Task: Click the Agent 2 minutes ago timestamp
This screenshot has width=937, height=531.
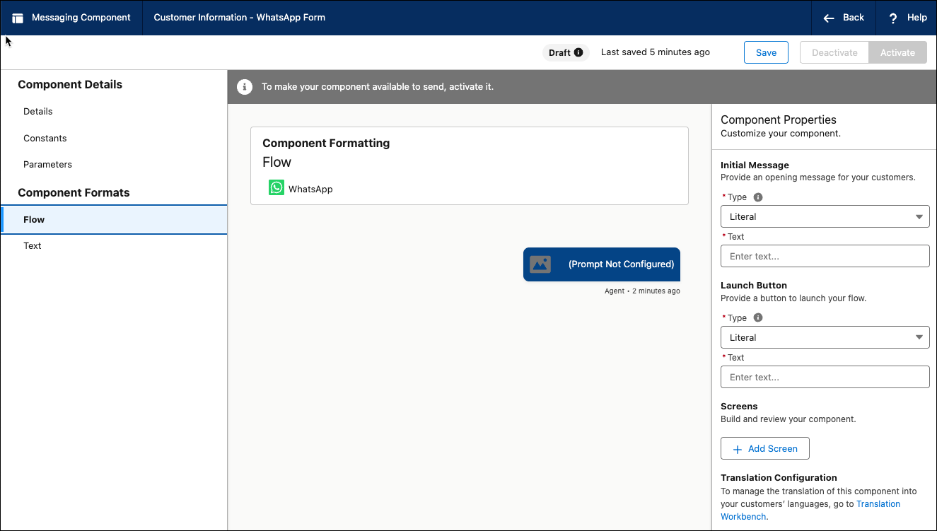Action: [x=642, y=291]
